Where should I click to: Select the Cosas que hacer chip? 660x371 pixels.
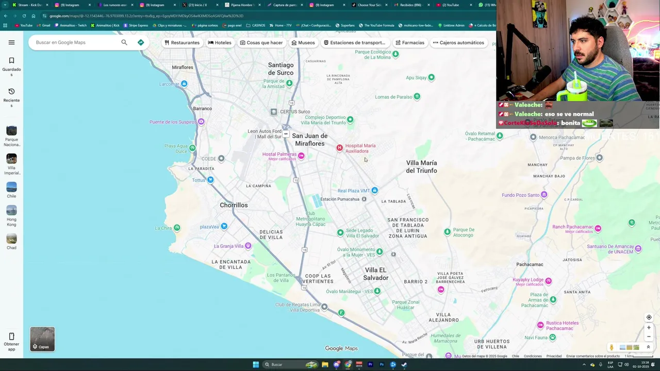click(x=261, y=43)
